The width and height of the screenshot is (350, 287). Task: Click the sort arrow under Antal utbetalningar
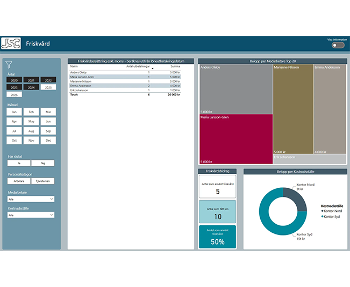[x=153, y=69]
